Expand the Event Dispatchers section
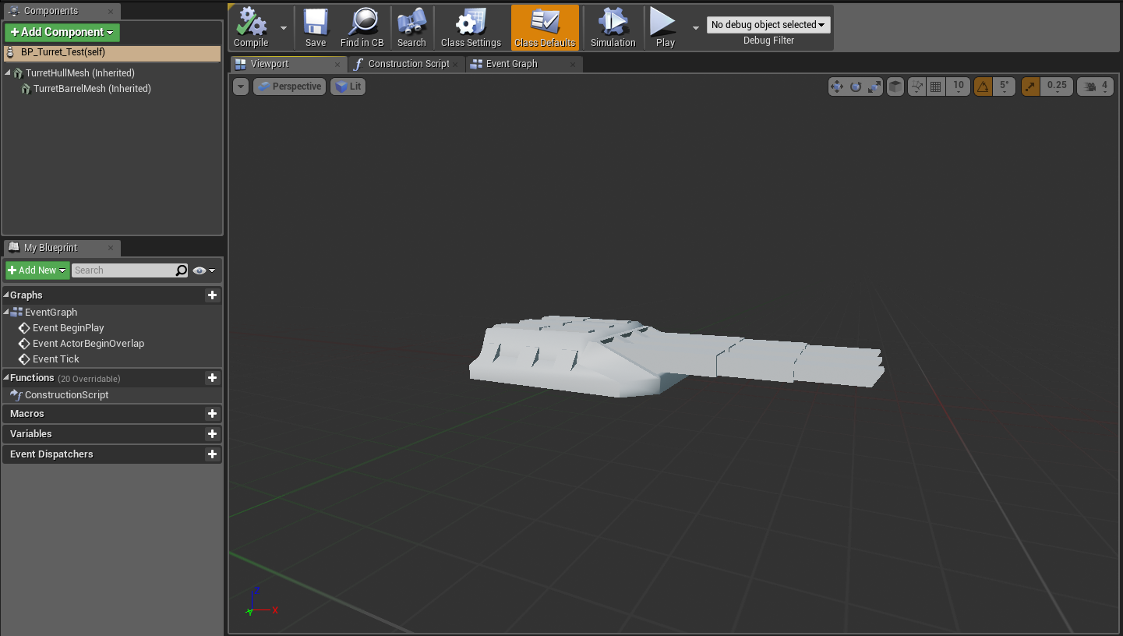1123x636 pixels. 51,454
